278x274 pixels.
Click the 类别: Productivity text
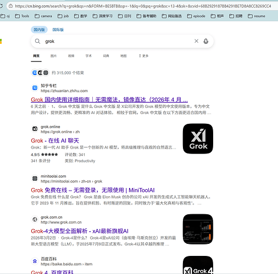tap(80, 161)
